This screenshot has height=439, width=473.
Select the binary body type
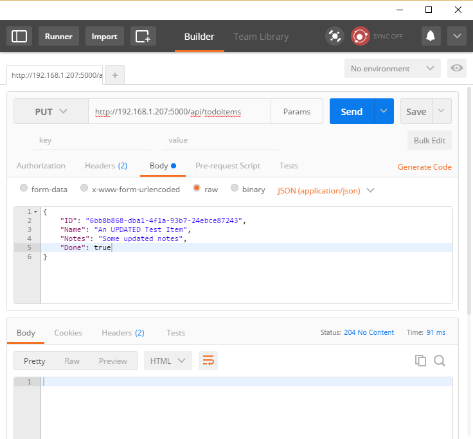[x=235, y=188]
